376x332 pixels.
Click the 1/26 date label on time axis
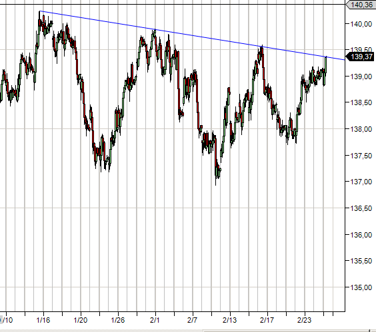[118, 320]
